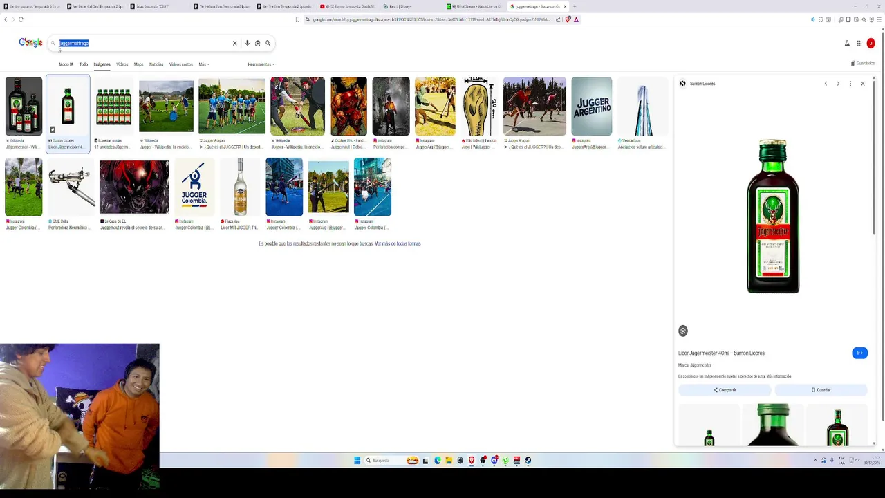Screen dimensions: 885x498
Task: Open 12 unidades Jägermeister bottles thumbnail
Action: click(113, 106)
